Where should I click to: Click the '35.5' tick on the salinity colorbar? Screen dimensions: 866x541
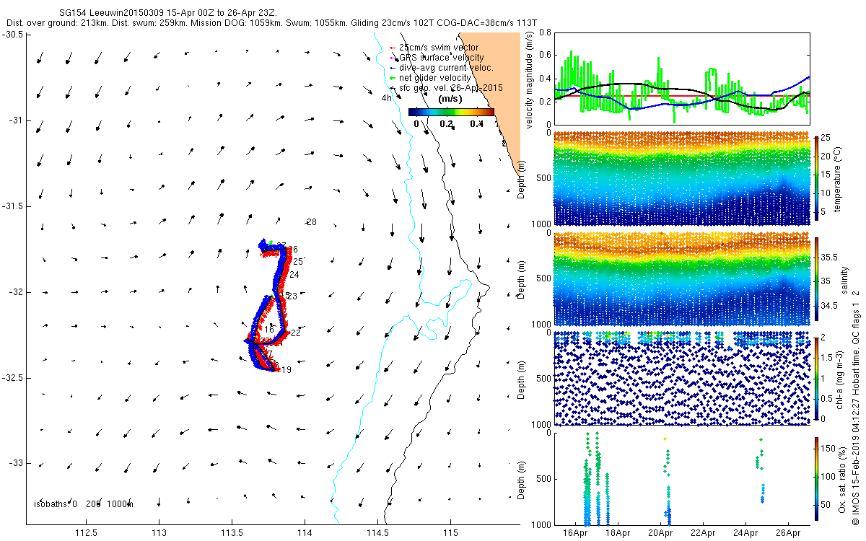tap(830, 257)
